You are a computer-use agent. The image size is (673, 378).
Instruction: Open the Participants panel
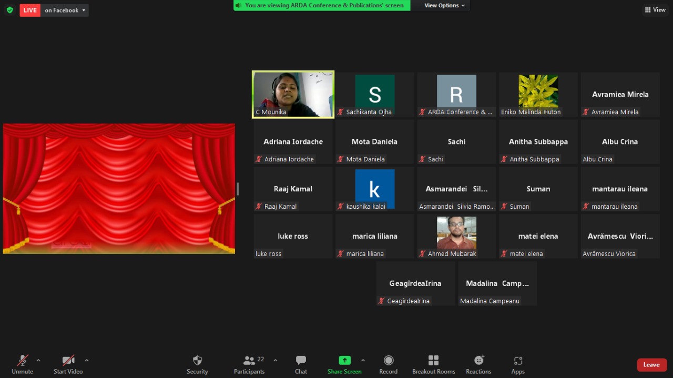tap(250, 364)
